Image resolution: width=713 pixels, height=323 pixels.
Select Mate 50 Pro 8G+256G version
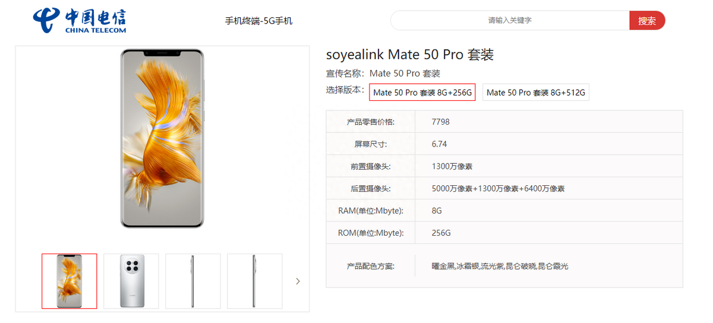tap(422, 93)
